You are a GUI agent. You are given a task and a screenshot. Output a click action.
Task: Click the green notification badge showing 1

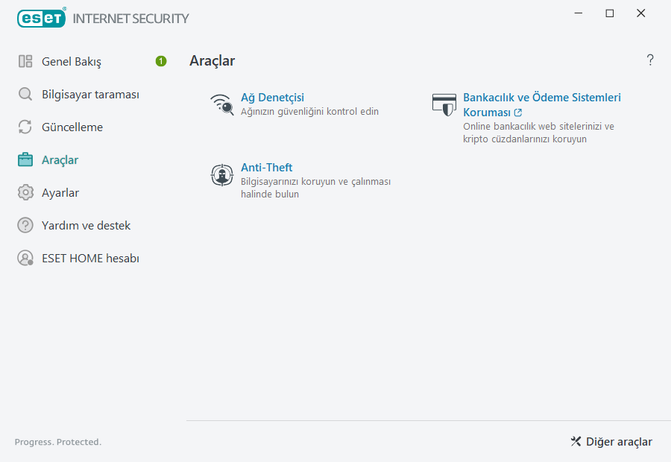coord(160,61)
